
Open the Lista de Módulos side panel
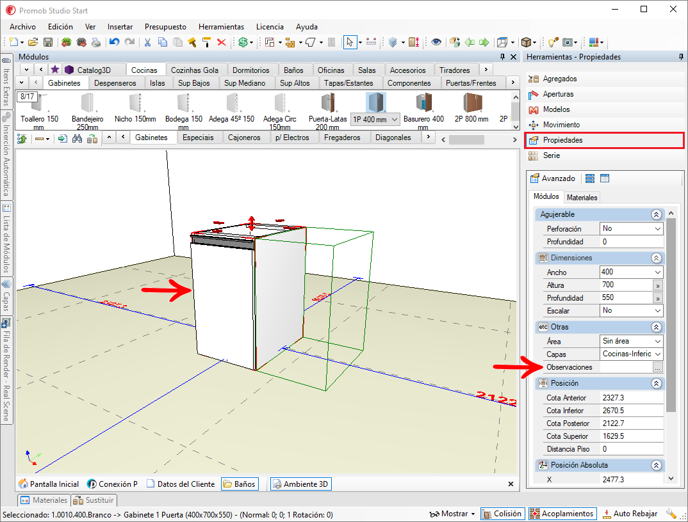click(6, 239)
